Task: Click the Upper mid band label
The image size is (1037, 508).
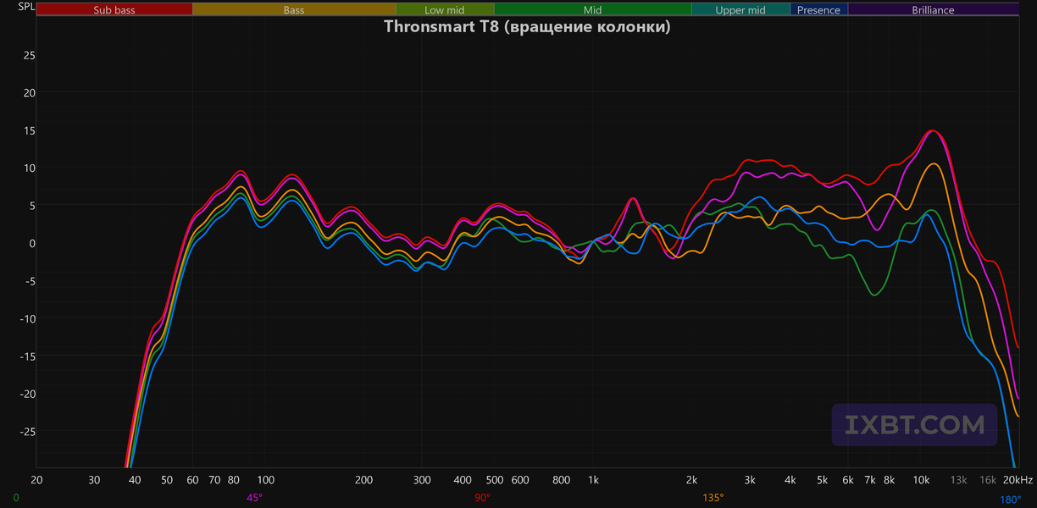Action: pos(740,10)
